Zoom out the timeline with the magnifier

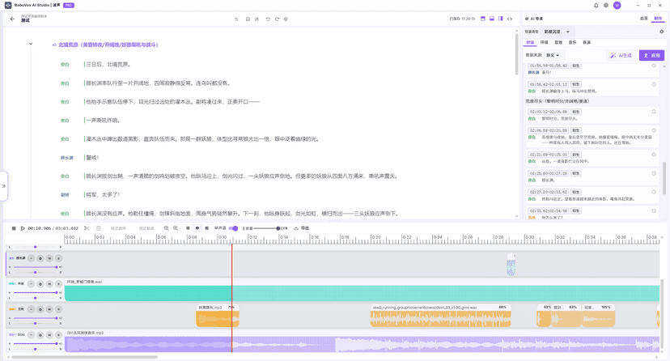tap(167, 228)
